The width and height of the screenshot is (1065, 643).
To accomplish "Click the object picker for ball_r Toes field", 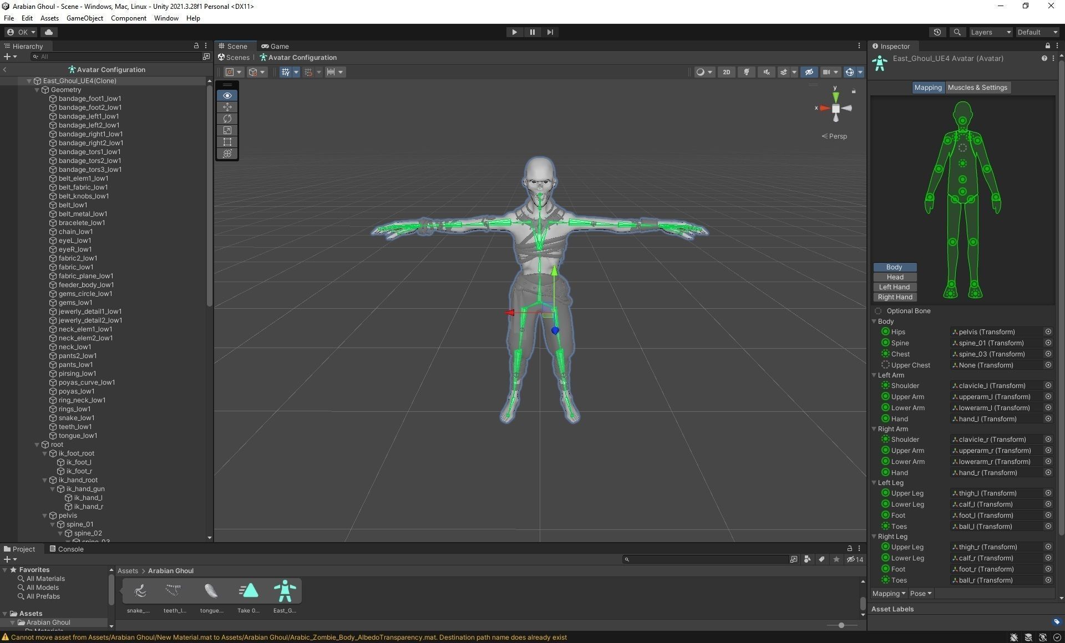I will coord(1048,580).
